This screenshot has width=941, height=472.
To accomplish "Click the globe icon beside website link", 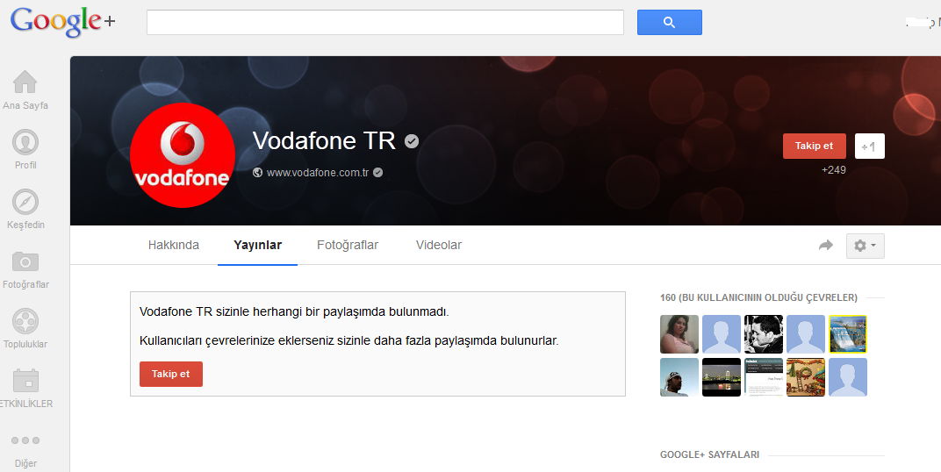I will tap(257, 173).
